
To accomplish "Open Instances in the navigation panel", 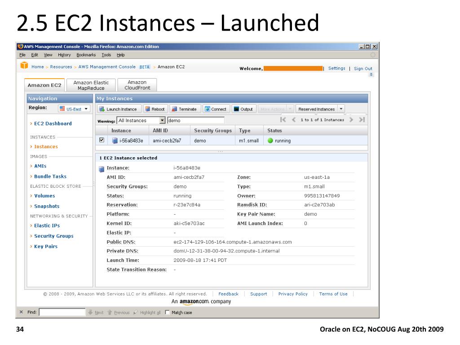I will pyautogui.click(x=46, y=147).
